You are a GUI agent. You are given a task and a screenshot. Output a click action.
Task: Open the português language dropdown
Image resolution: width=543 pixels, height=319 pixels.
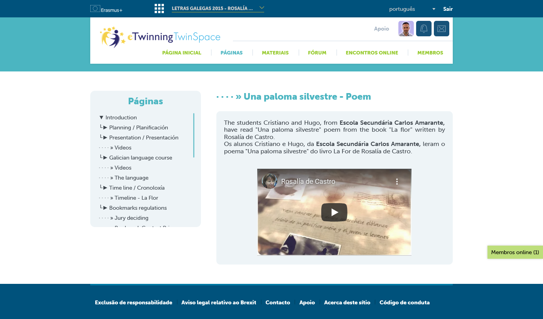(412, 9)
